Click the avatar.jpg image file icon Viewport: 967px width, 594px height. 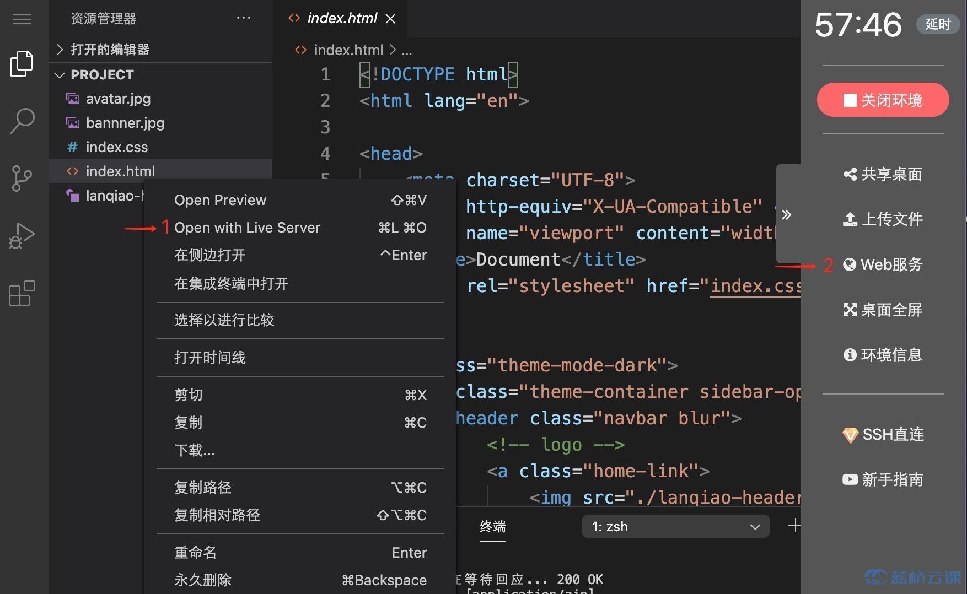tap(72, 99)
